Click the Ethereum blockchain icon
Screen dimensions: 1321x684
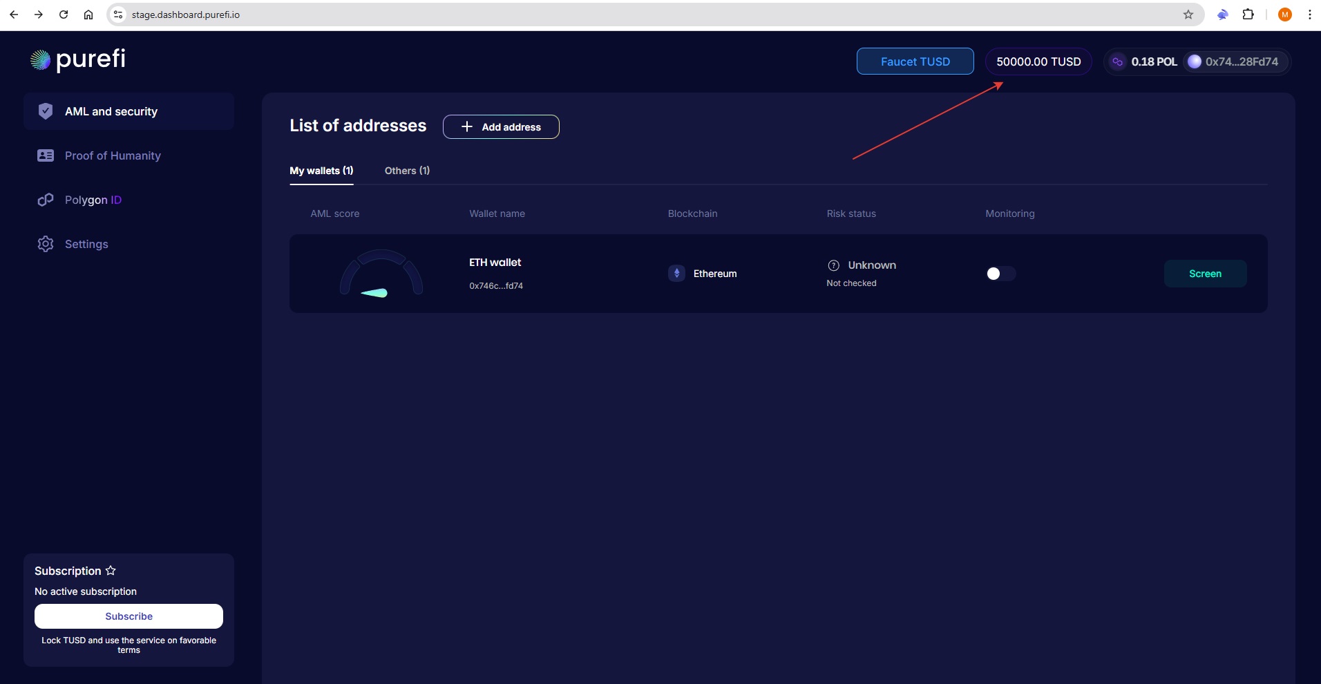pos(676,274)
